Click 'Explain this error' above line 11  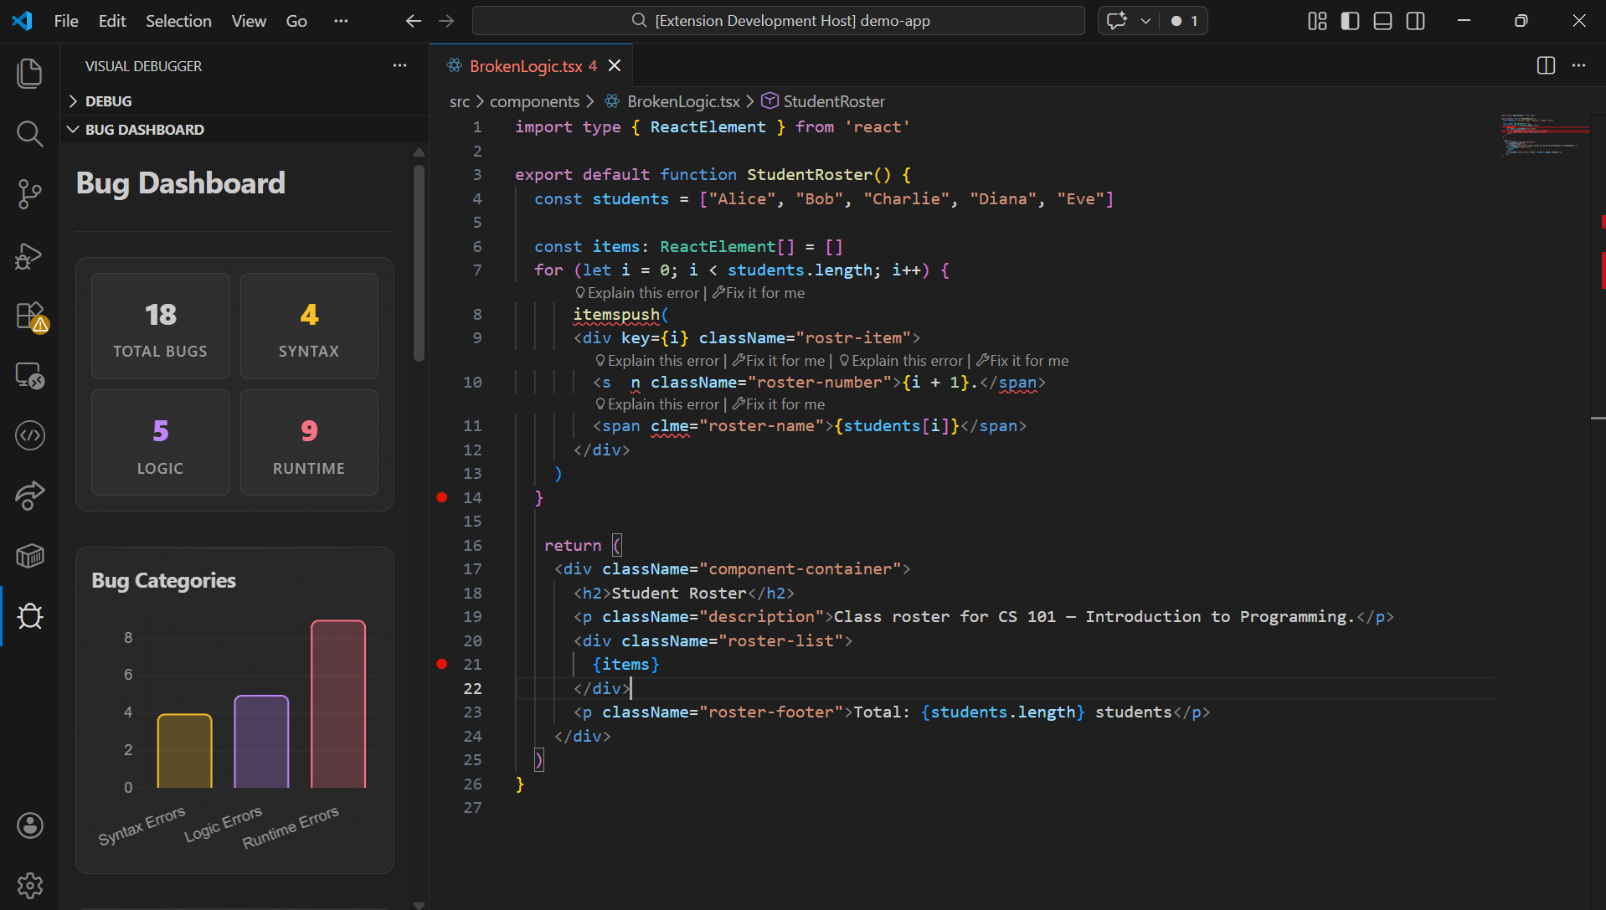coord(662,404)
